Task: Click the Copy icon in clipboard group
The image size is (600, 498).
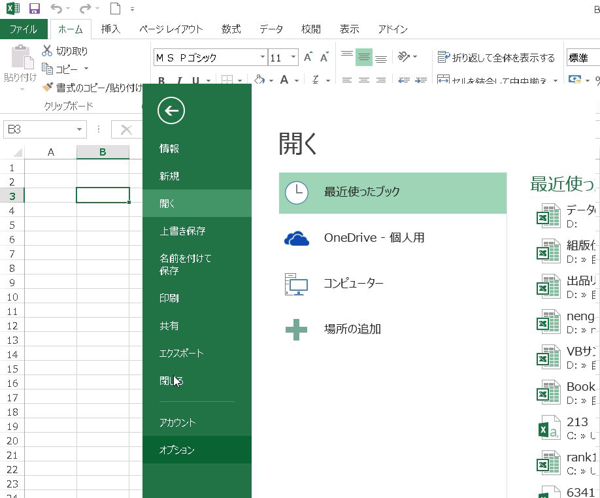Action: (x=48, y=69)
